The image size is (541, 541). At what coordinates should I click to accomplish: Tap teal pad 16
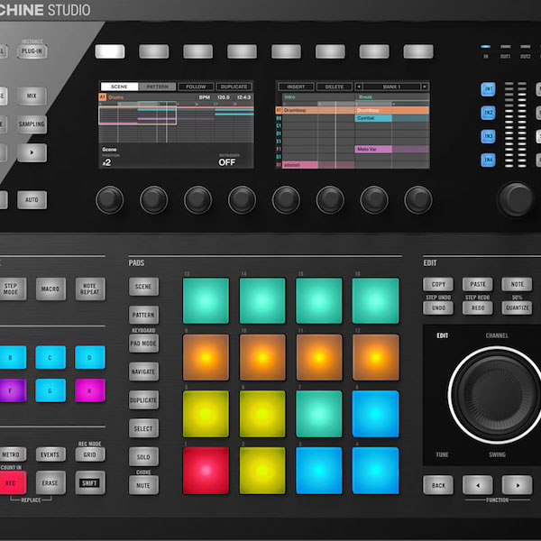click(375, 300)
